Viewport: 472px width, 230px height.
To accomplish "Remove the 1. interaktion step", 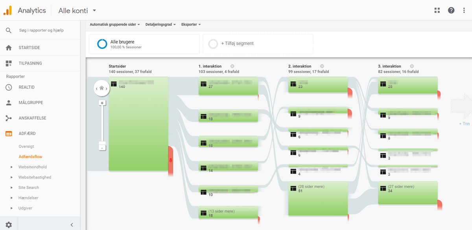I will pos(232,66).
